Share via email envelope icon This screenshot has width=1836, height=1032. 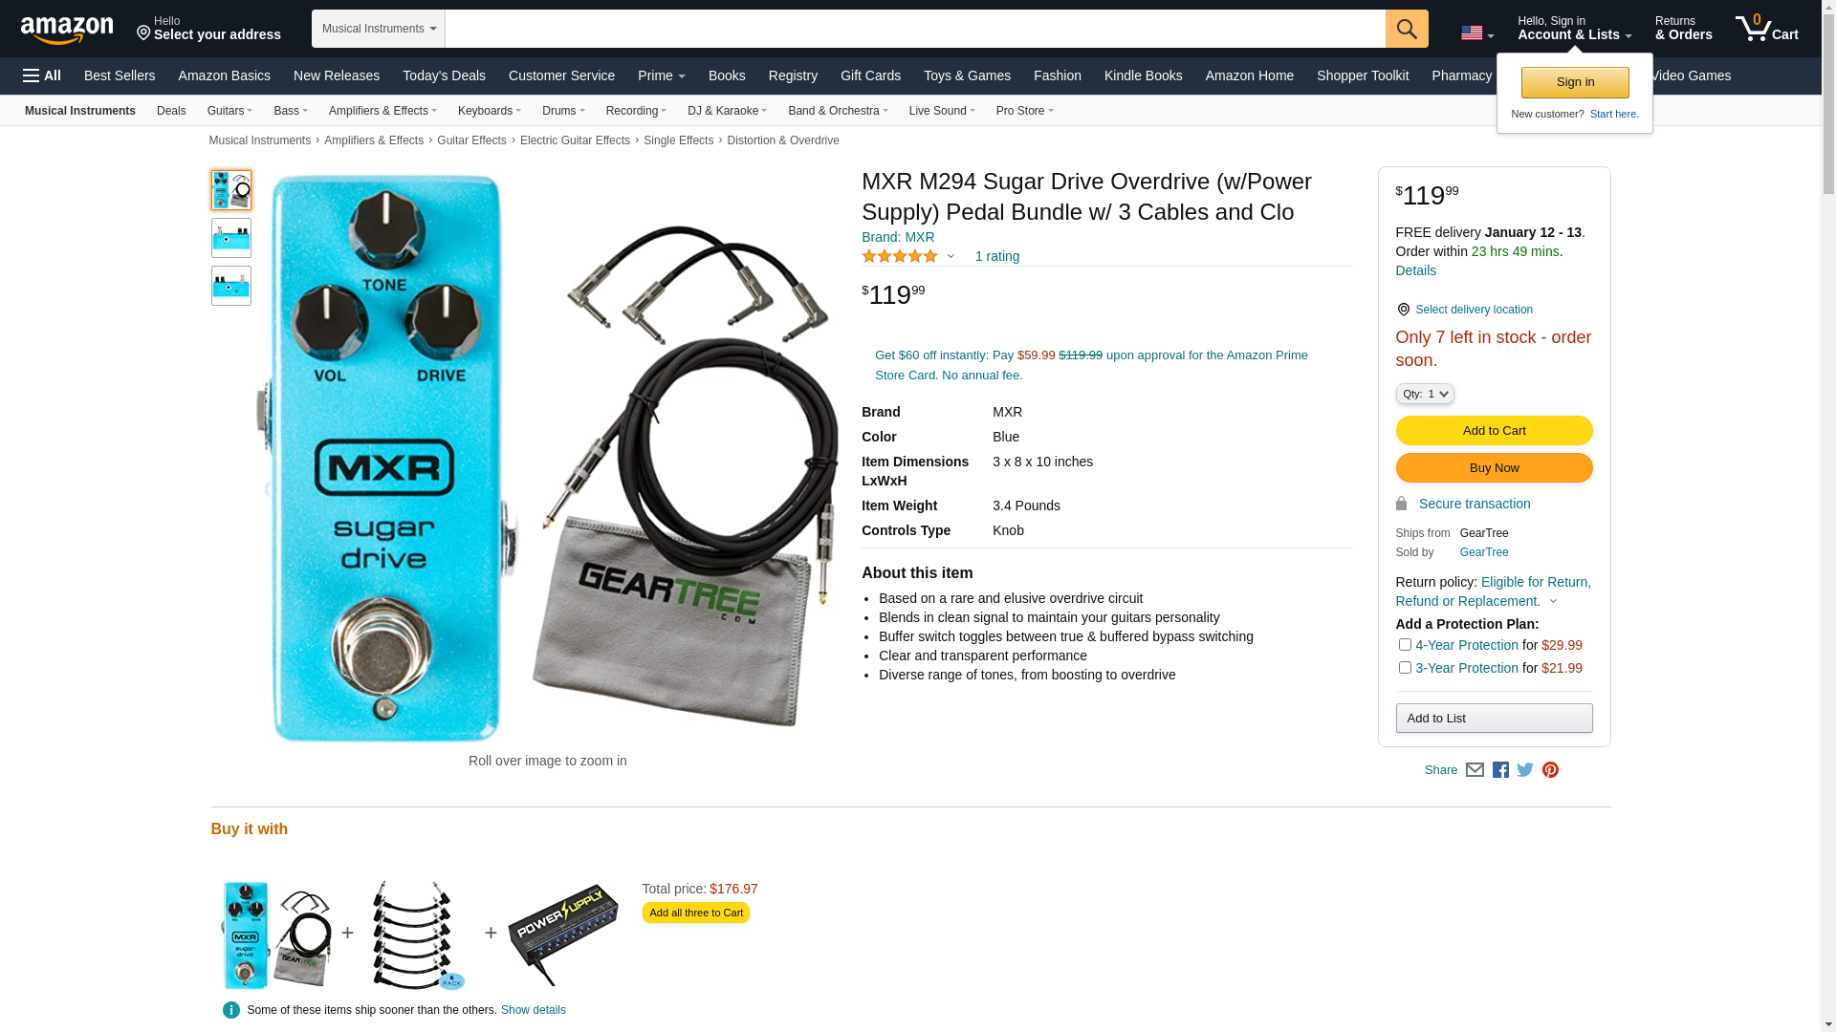click(x=1475, y=770)
